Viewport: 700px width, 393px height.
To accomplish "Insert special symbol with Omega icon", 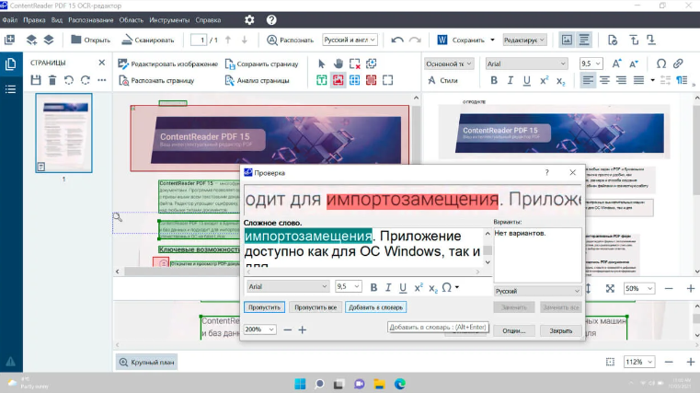I will tap(661, 64).
